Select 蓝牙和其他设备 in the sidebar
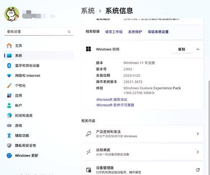The height and width of the screenshot is (175, 210). point(39,66)
